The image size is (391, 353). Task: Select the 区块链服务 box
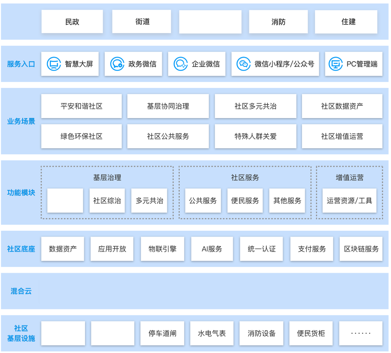pos(361,249)
